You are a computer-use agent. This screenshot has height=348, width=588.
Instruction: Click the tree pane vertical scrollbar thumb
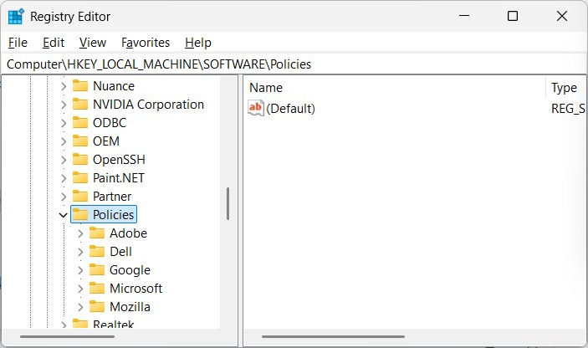click(x=228, y=203)
